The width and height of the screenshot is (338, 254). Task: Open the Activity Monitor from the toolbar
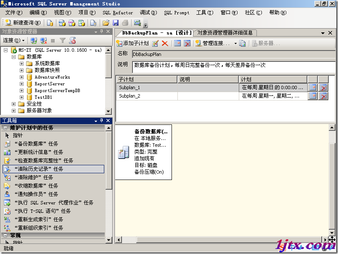pos(137,23)
